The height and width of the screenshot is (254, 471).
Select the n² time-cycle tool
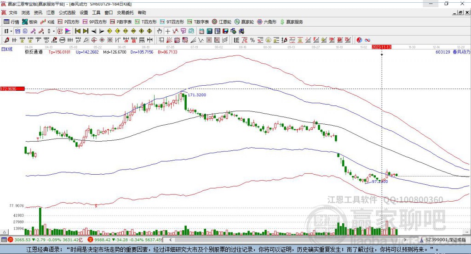[78, 40]
